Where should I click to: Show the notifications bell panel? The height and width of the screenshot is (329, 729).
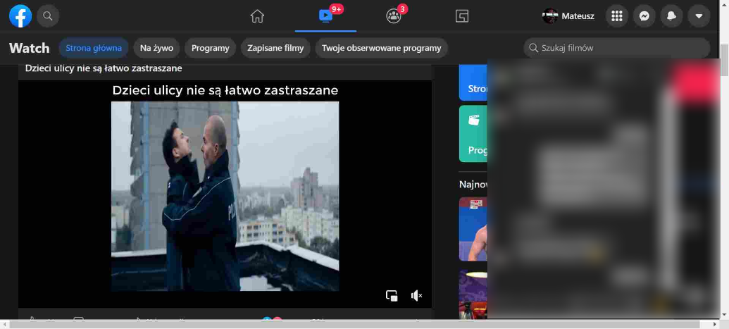tap(671, 16)
